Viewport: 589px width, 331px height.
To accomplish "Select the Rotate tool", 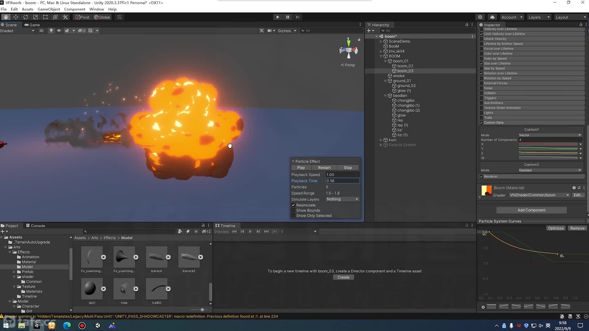I will point(25,17).
